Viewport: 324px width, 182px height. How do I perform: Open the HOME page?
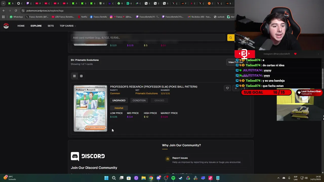[x=21, y=26]
